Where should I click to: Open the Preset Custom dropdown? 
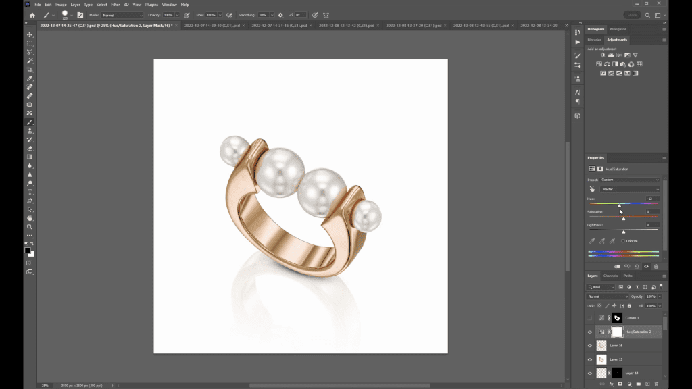tap(630, 180)
